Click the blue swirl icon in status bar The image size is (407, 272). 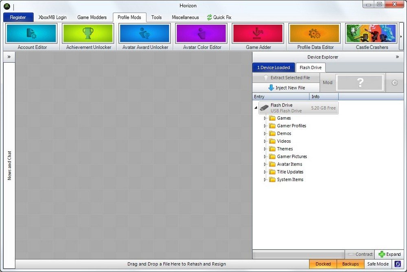[397, 264]
